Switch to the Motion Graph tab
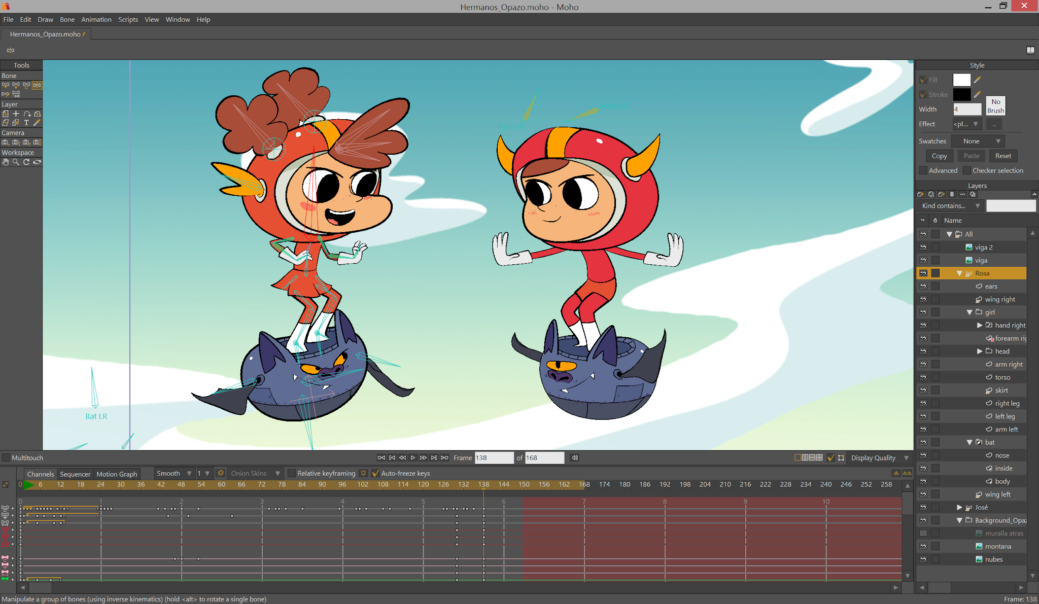Screen dimensions: 1039x604 coord(117,474)
